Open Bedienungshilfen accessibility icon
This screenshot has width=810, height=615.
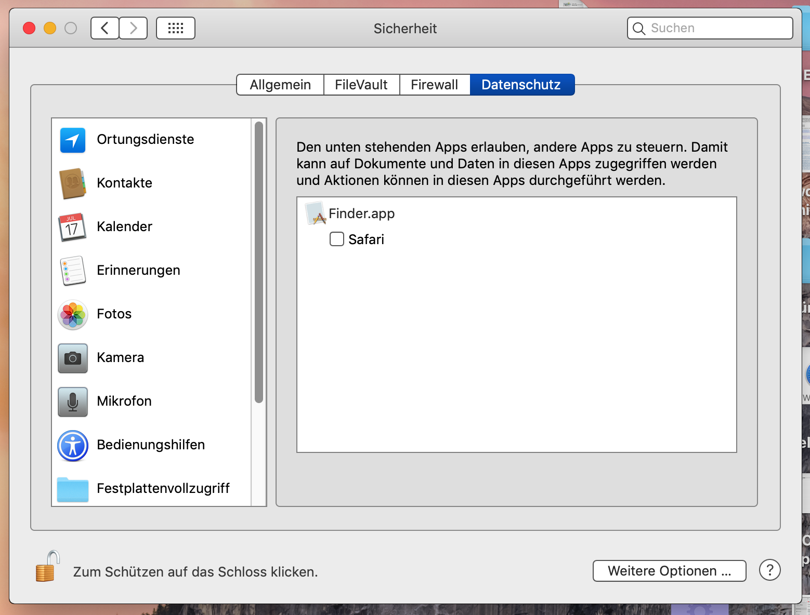(73, 445)
